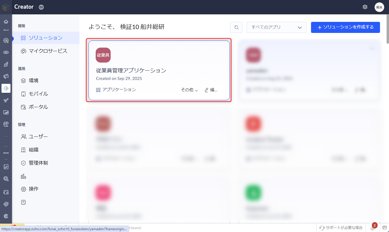Open ソリューション in the sidebar

click(x=45, y=38)
